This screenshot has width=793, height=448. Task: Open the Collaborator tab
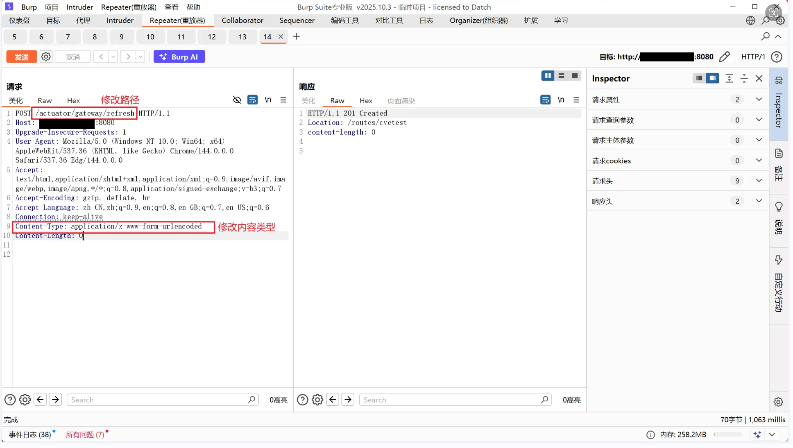pos(242,20)
